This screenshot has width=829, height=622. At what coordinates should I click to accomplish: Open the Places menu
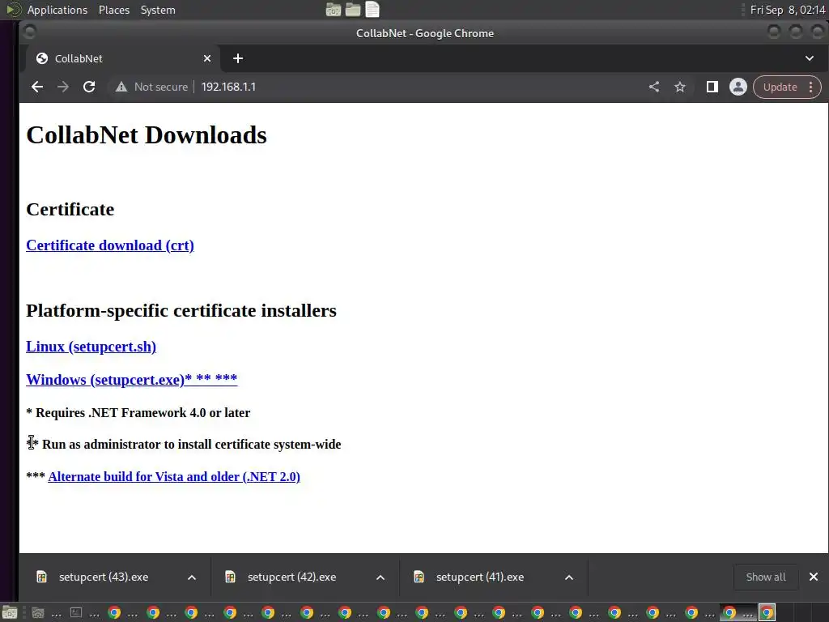tap(113, 10)
